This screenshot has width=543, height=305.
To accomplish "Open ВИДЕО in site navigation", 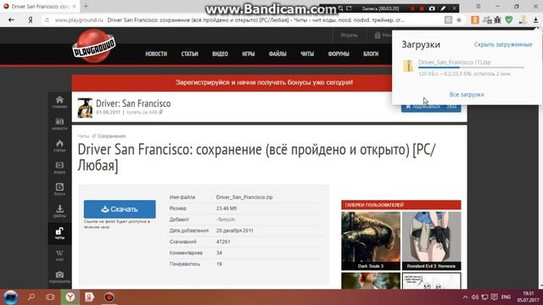I will pos(220,54).
